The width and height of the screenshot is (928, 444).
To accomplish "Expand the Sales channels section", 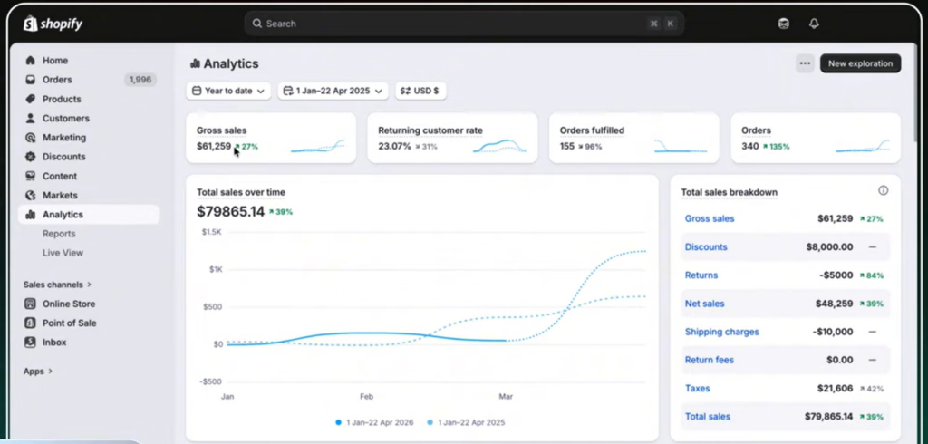I will click(57, 285).
